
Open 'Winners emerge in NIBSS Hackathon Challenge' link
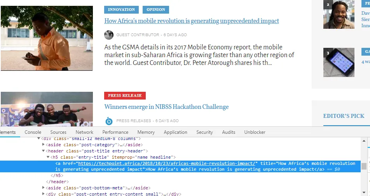tap(166, 107)
